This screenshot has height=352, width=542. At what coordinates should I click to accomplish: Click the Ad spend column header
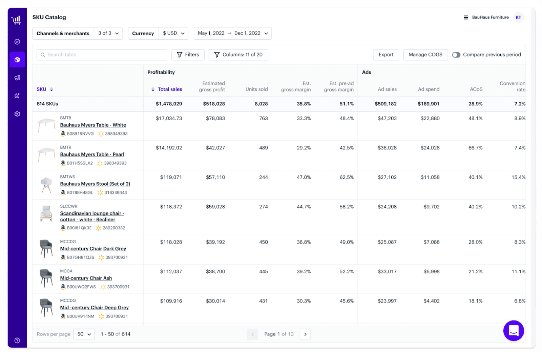pos(429,89)
